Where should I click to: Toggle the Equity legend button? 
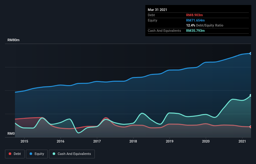tap(37, 154)
